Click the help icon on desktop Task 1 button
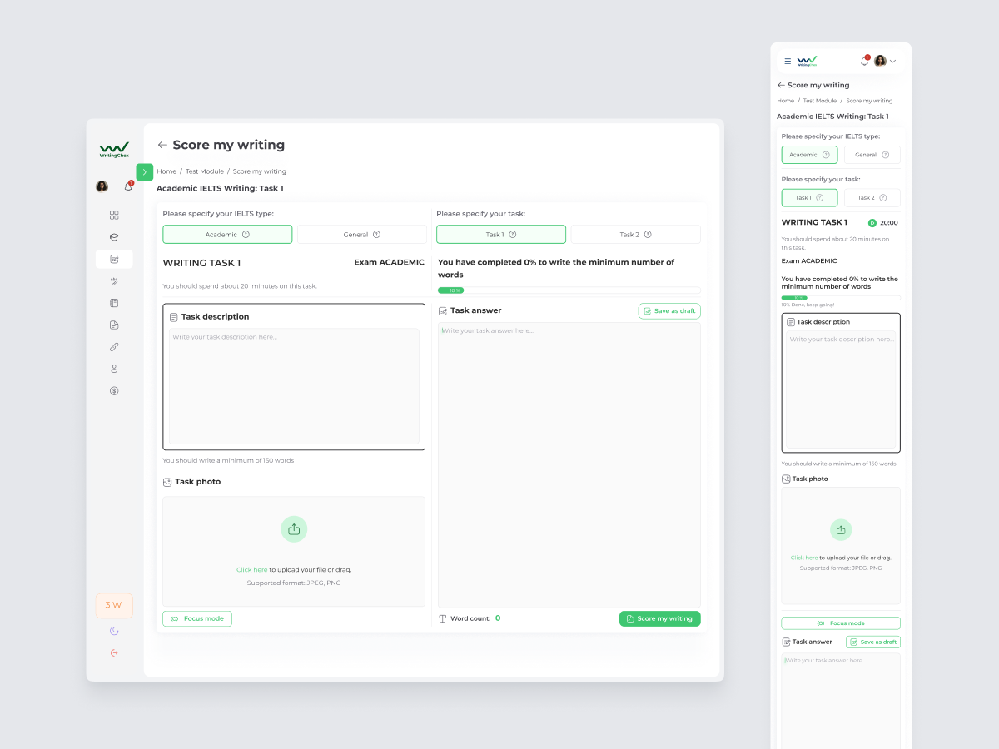999x749 pixels. click(x=513, y=235)
